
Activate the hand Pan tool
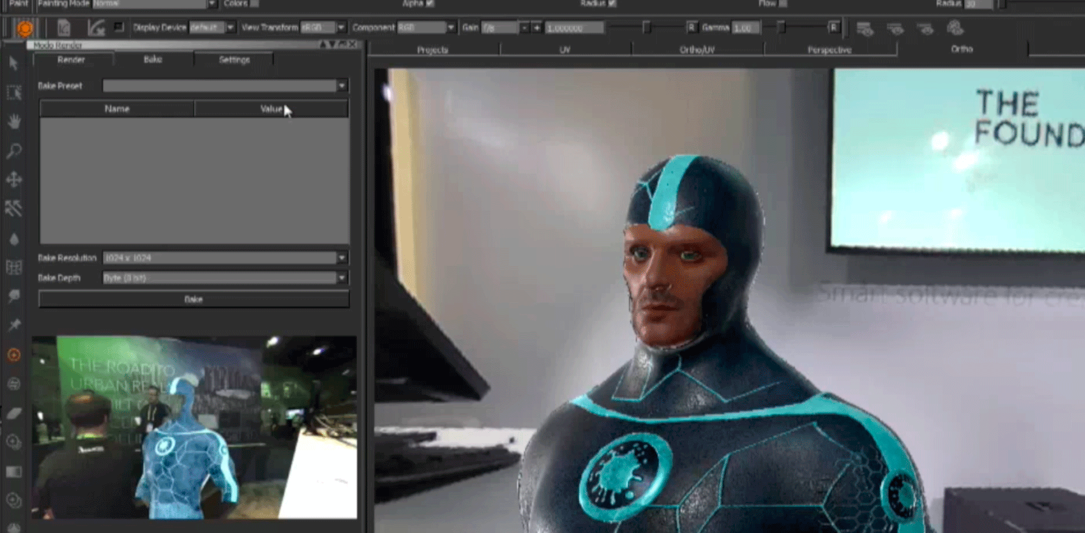14,122
